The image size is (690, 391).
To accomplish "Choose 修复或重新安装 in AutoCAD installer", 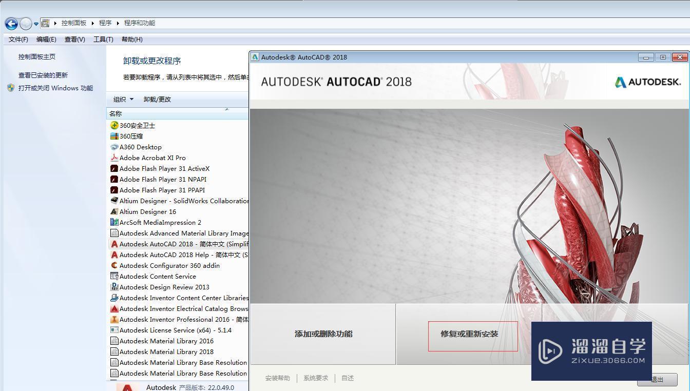I will coord(469,334).
